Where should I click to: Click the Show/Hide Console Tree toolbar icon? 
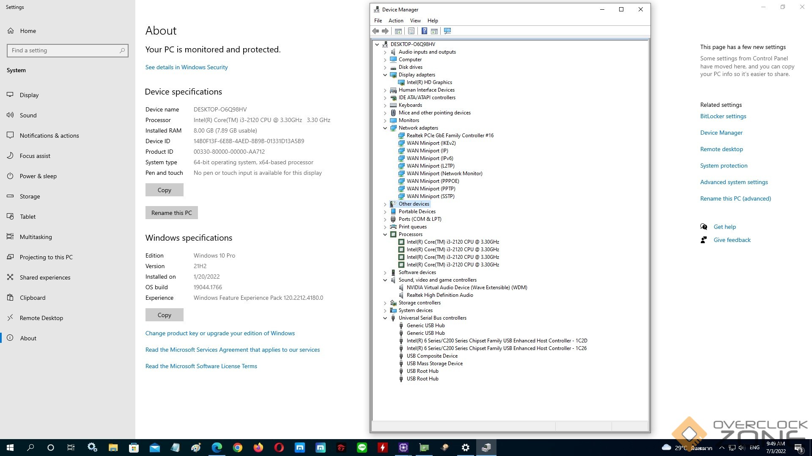398,31
